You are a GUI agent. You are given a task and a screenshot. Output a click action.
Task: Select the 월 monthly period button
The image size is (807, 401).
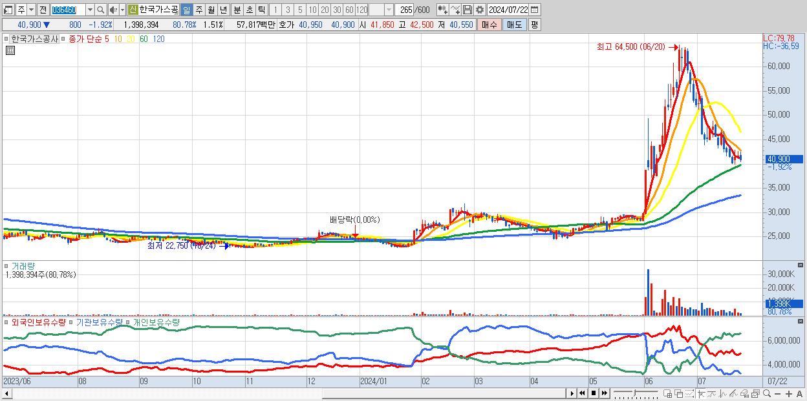pos(211,10)
